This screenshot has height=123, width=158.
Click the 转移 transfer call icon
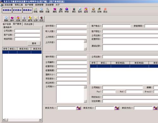coord(67,10)
